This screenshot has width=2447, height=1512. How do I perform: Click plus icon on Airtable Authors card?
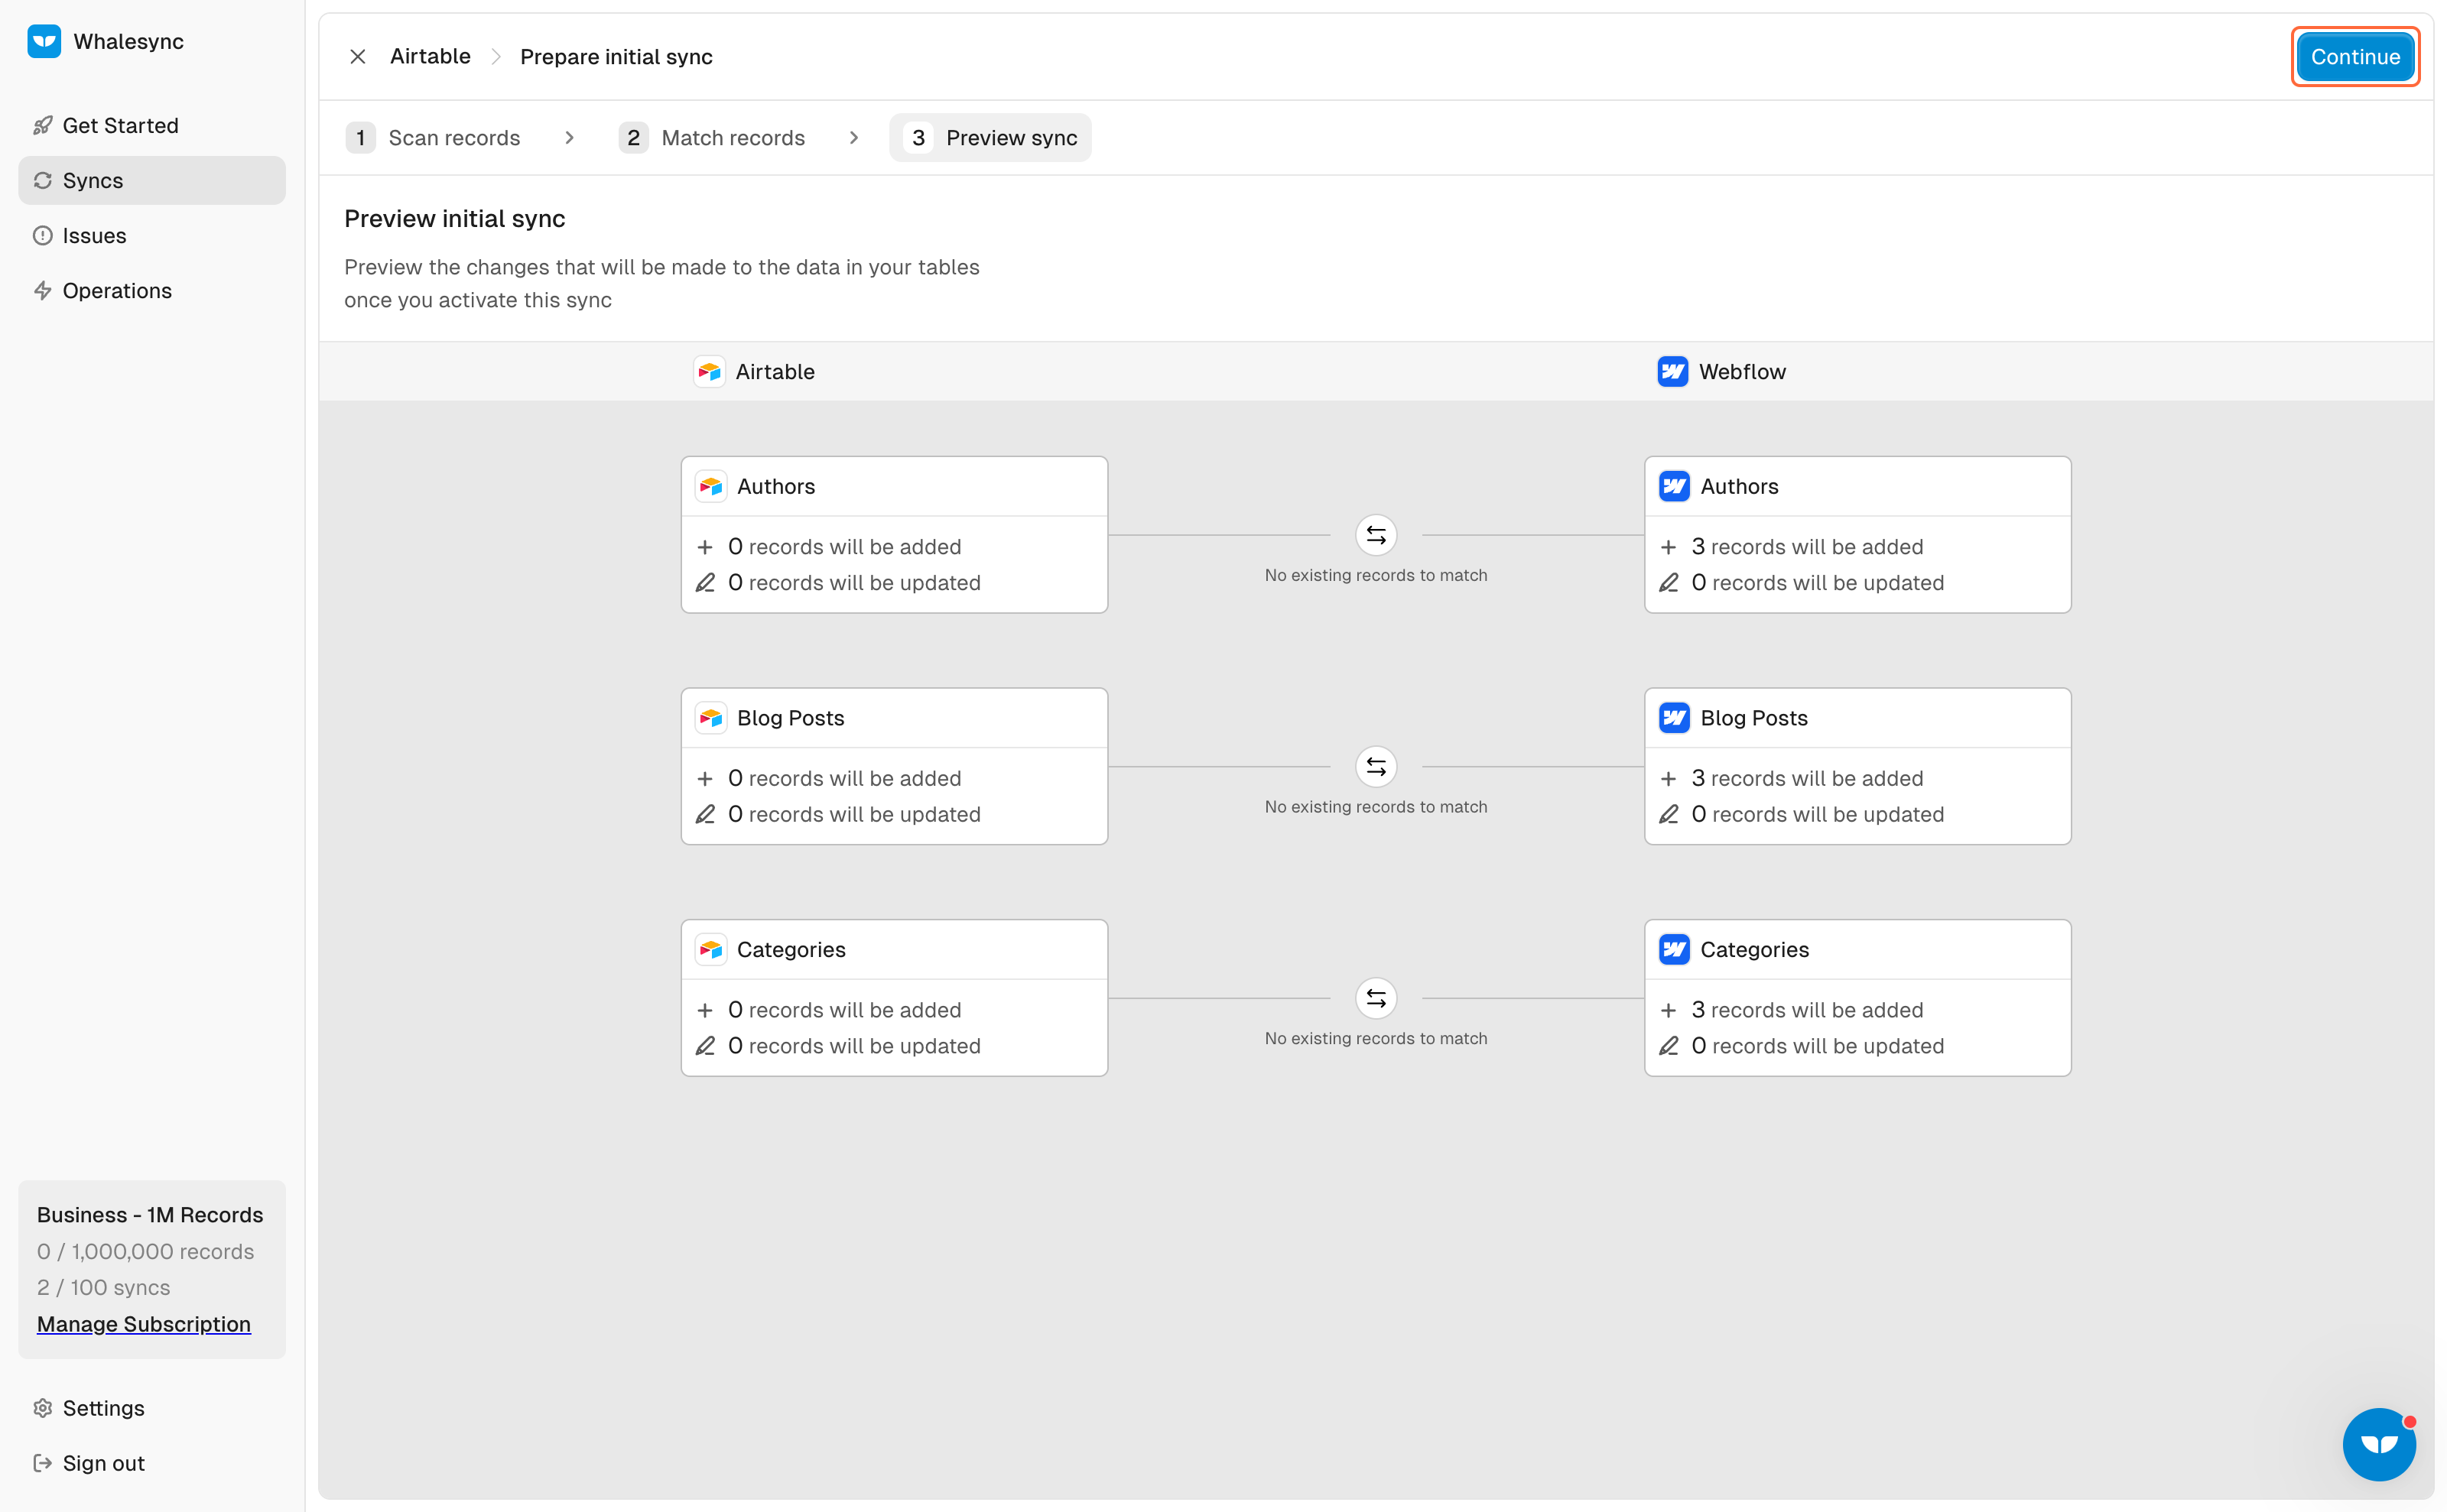pyautogui.click(x=704, y=547)
